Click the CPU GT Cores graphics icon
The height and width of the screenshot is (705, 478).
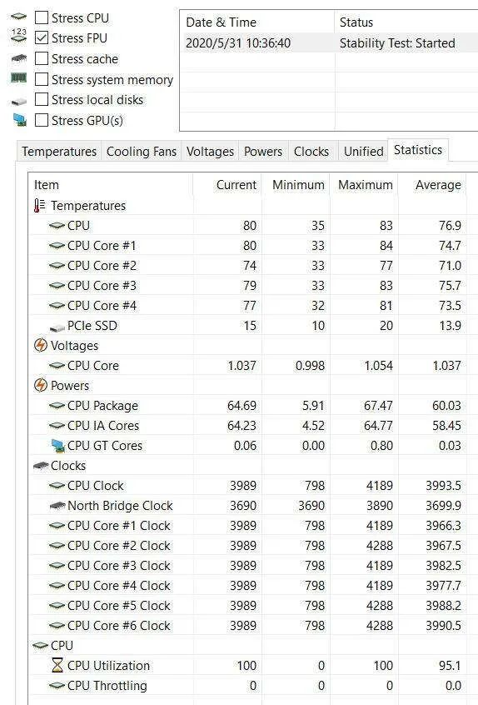57,446
